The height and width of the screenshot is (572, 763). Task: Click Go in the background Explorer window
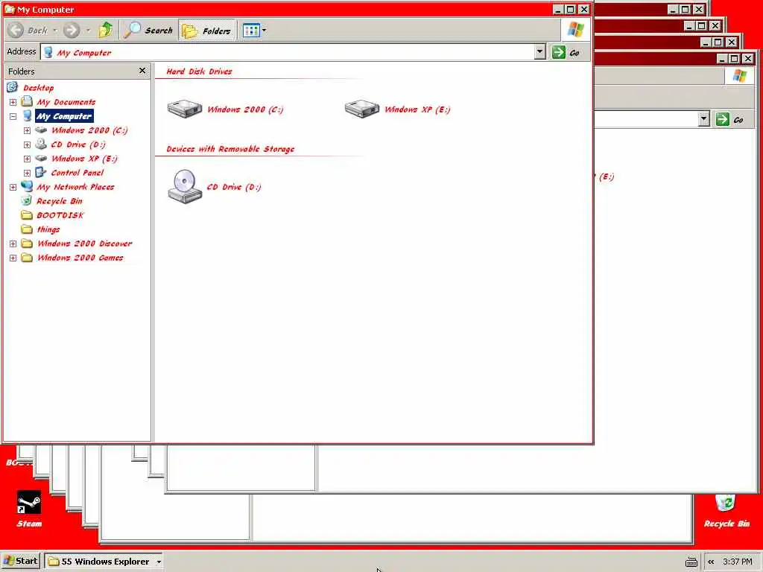730,119
